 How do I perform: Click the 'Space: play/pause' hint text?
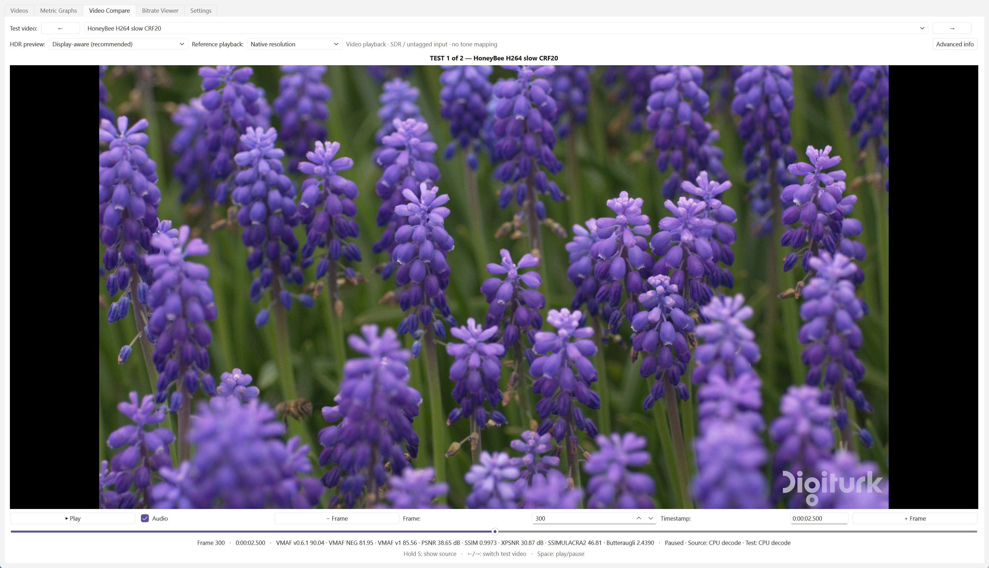click(x=561, y=554)
